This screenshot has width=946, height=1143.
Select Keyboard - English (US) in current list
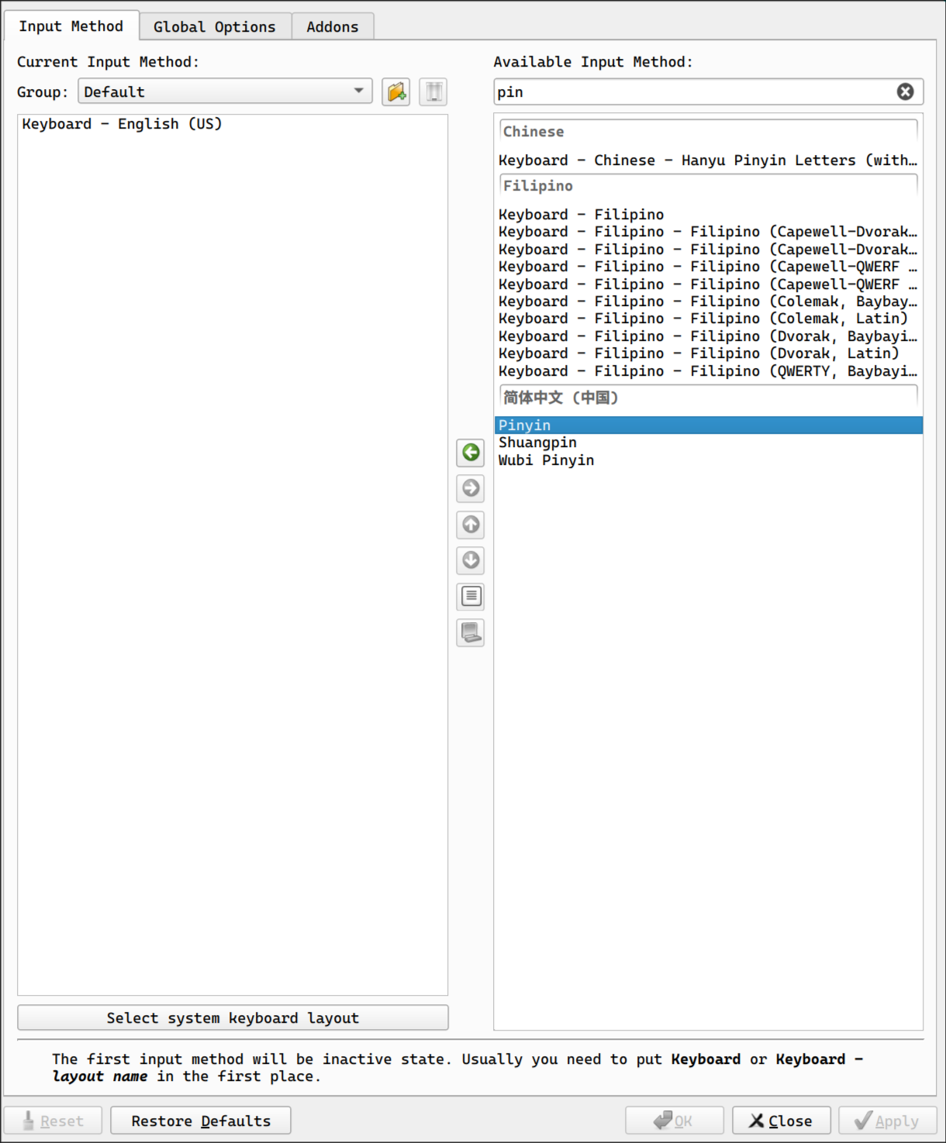(x=123, y=125)
